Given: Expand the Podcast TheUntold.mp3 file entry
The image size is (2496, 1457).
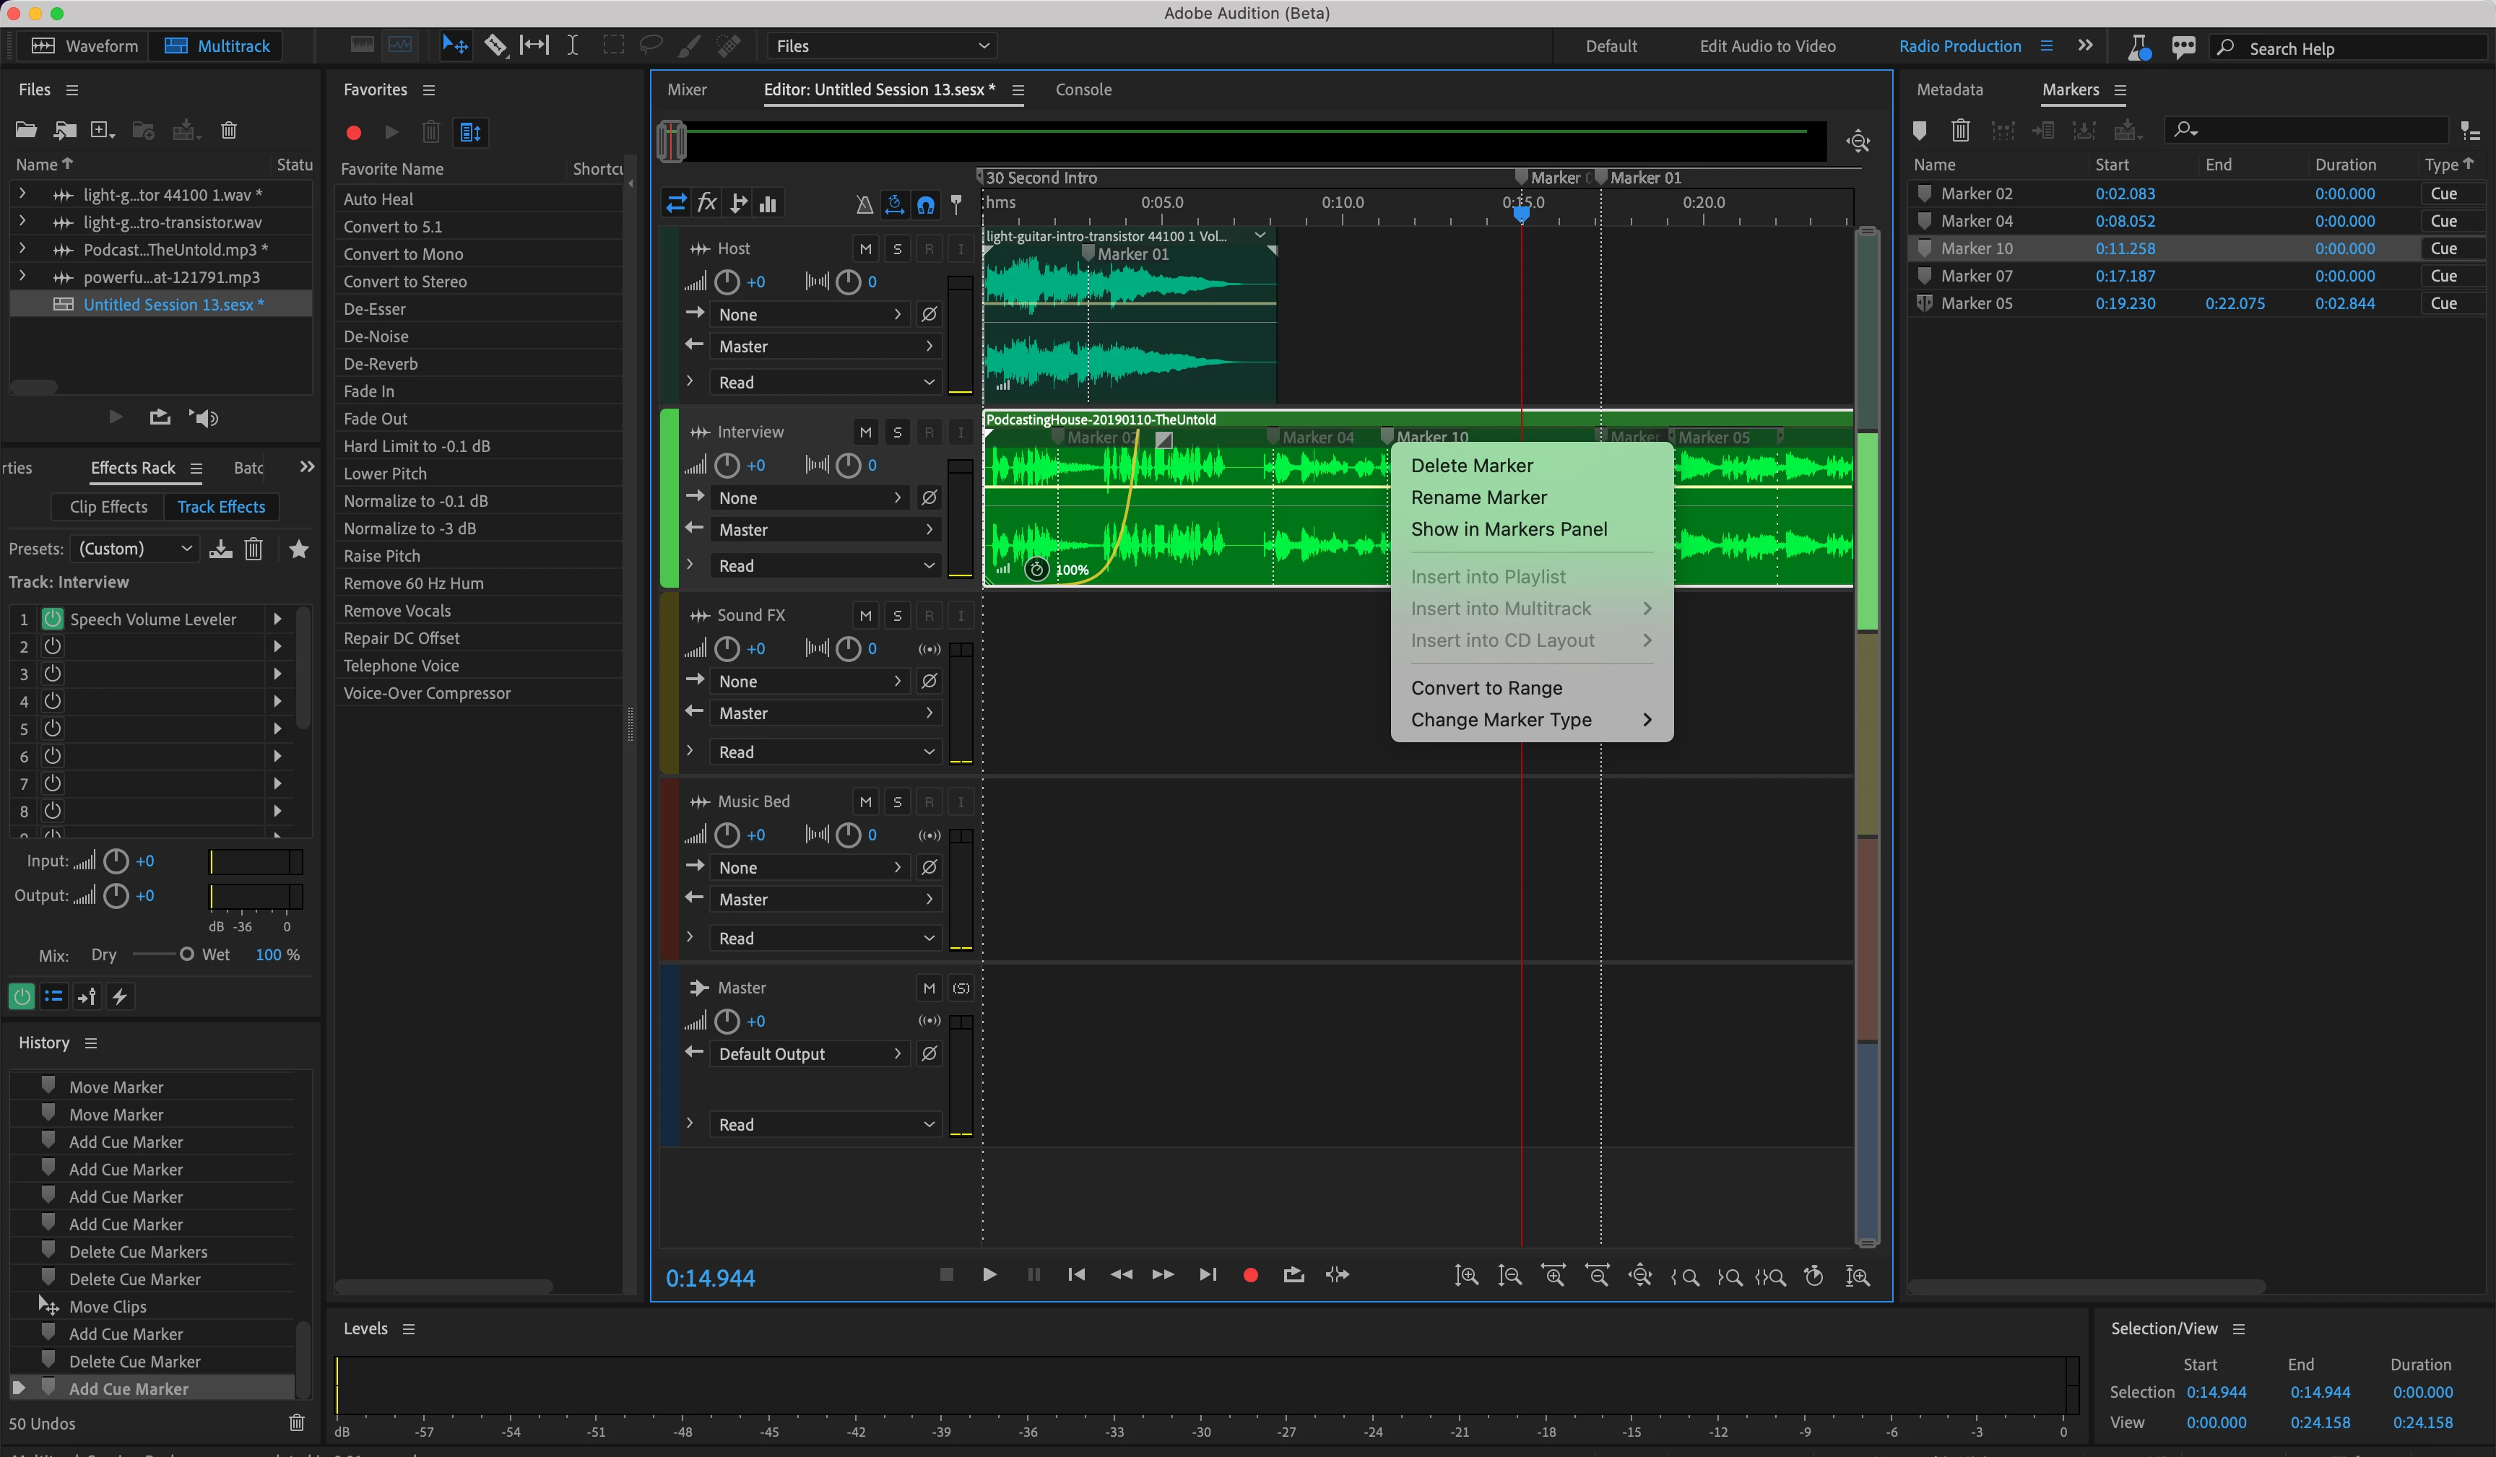Looking at the screenshot, I should (x=23, y=250).
